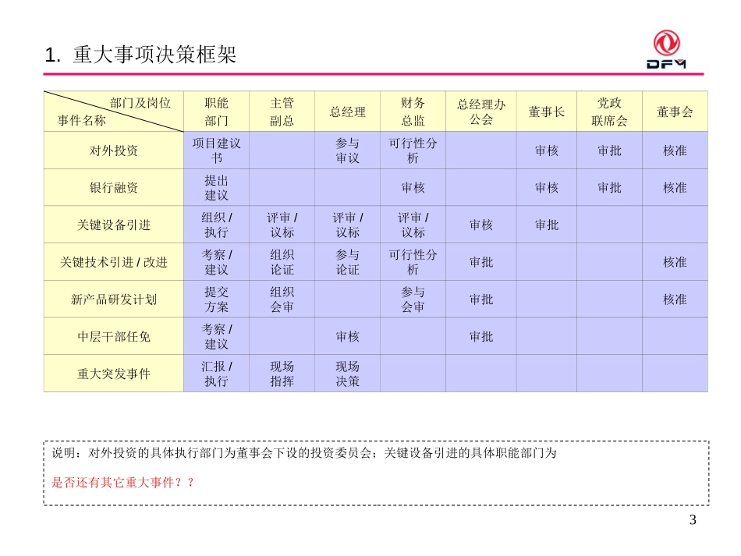
Task: Select 核准 in the 银行融资 row
Action: coord(675,187)
